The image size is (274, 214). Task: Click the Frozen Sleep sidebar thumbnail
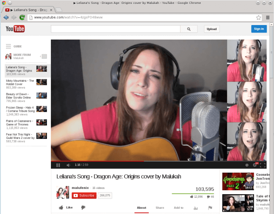(x=42, y=109)
